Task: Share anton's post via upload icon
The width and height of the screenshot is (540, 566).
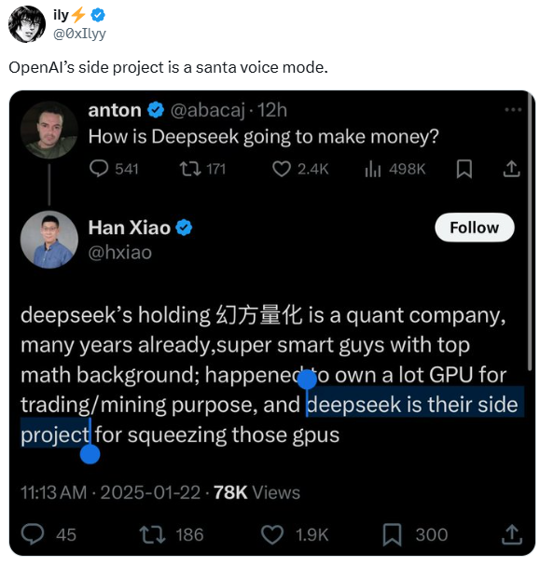Action: point(511,169)
